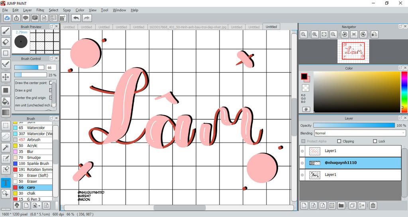This screenshot has height=217, width=408.
Task: Open the Blending mode dropdown
Action: [x=360, y=133]
